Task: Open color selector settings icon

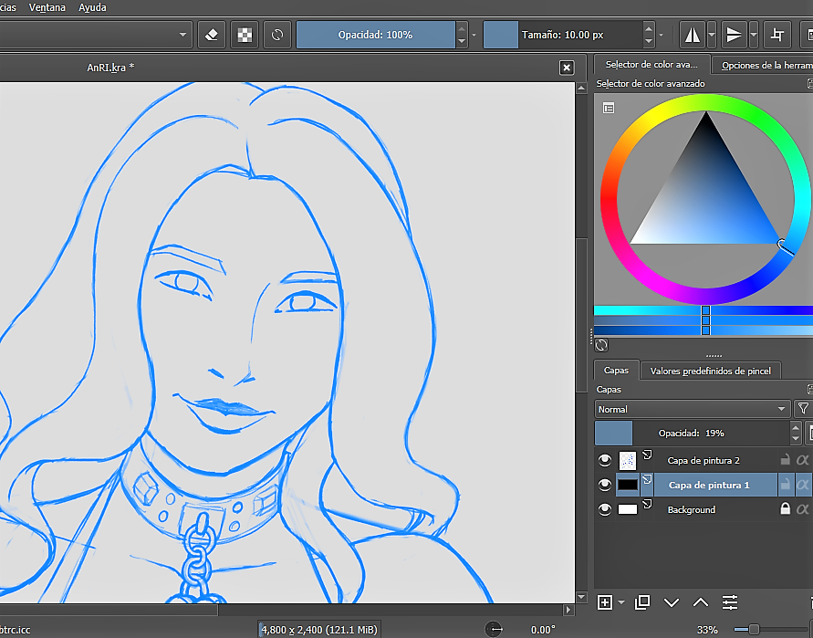Action: [x=609, y=108]
